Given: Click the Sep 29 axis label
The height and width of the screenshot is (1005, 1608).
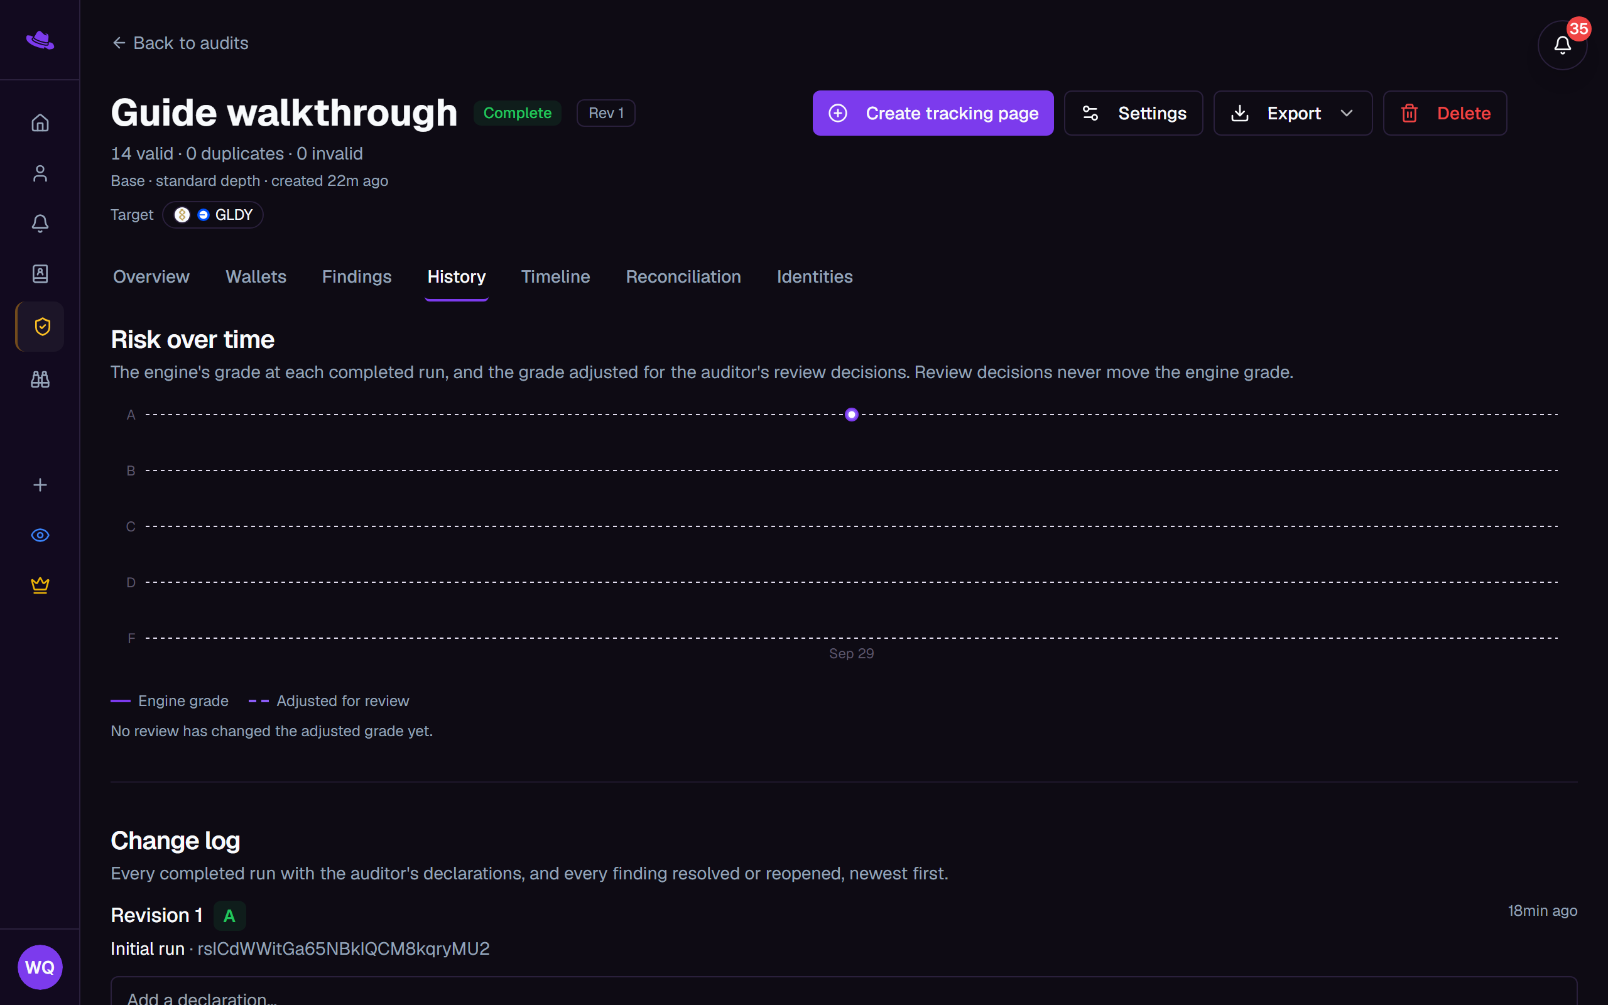Looking at the screenshot, I should tap(851, 653).
